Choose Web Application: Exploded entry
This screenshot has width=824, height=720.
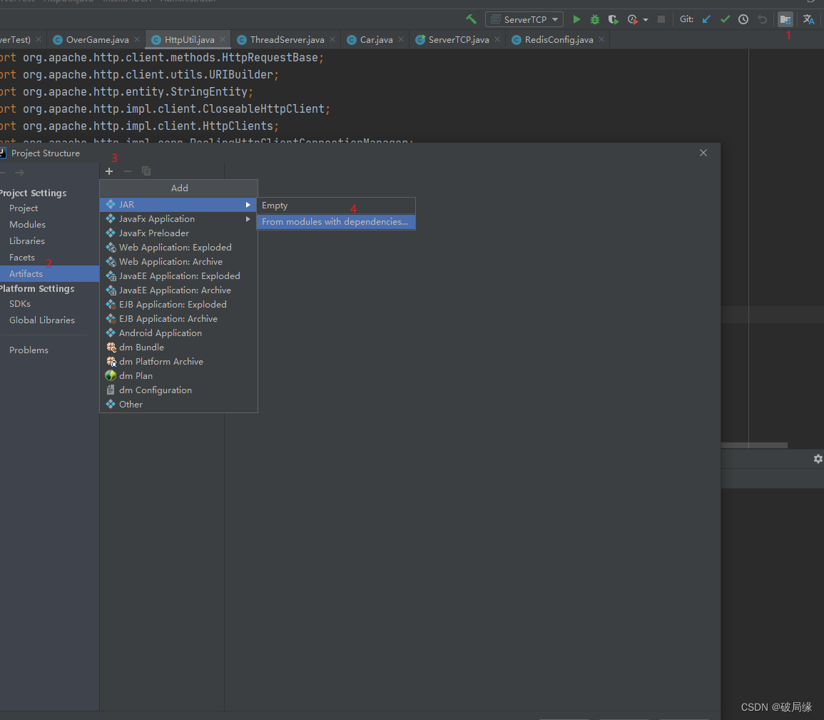(178, 247)
